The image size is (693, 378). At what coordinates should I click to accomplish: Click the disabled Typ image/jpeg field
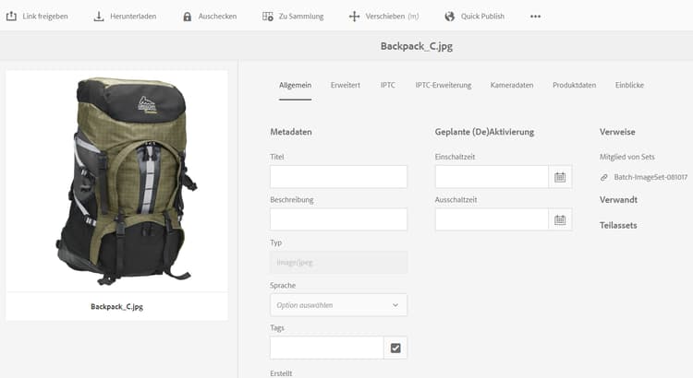338,263
